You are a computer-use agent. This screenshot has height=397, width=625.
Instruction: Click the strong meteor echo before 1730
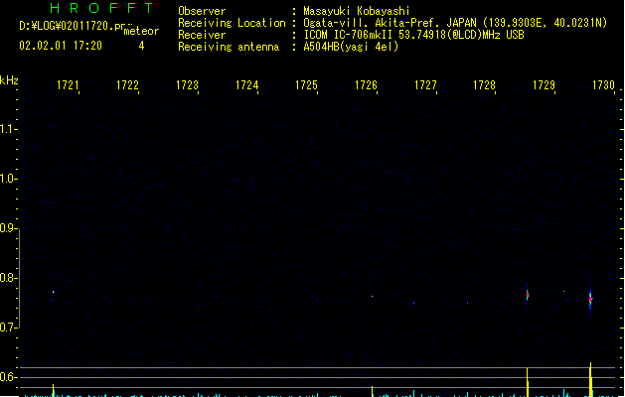click(x=591, y=299)
